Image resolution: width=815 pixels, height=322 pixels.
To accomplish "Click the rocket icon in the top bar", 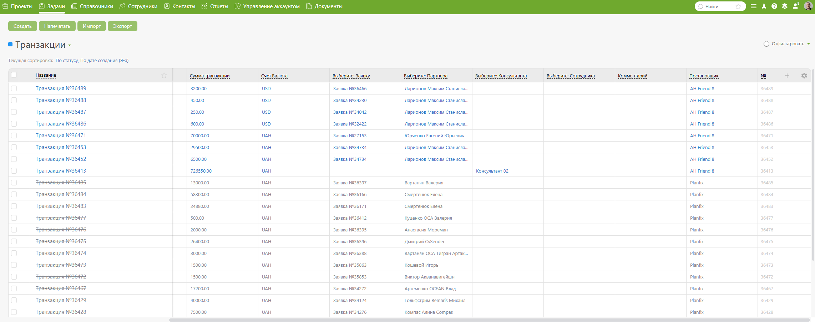I will coord(764,6).
